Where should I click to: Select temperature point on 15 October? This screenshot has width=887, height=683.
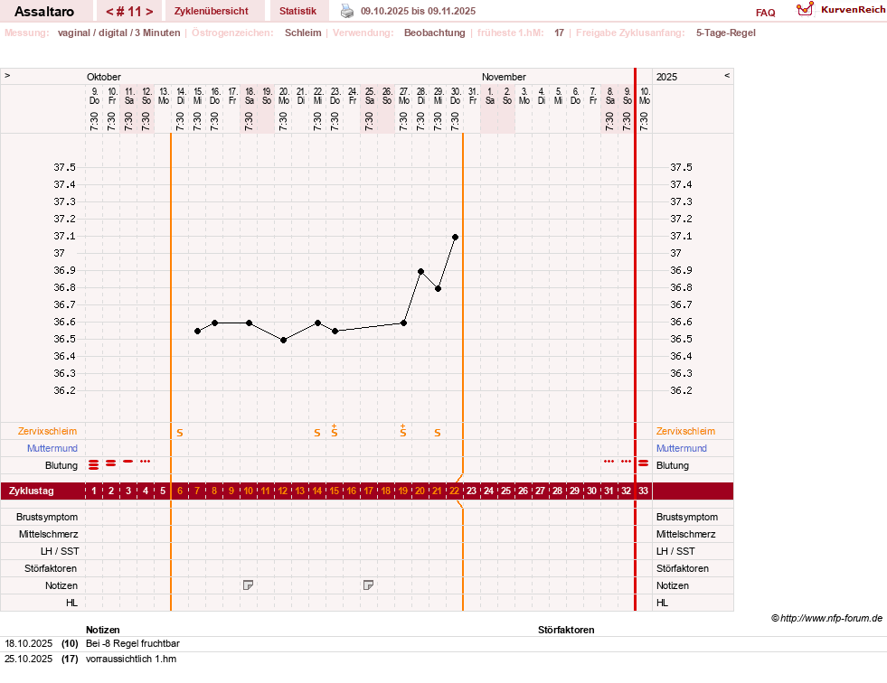197,332
